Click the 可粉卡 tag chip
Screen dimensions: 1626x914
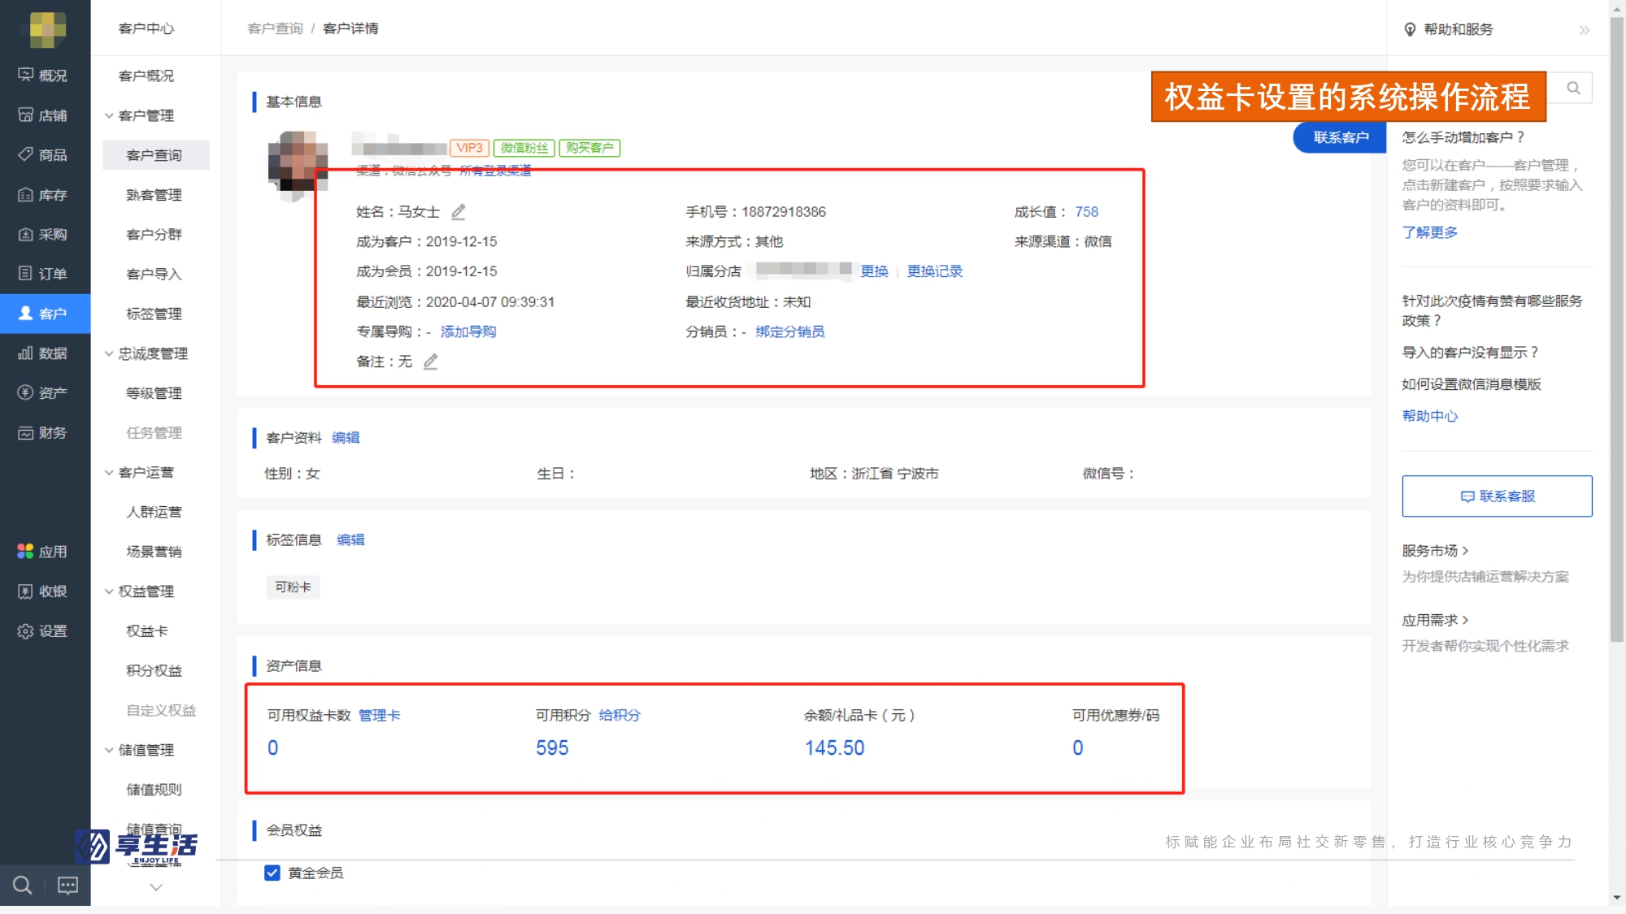coord(293,587)
